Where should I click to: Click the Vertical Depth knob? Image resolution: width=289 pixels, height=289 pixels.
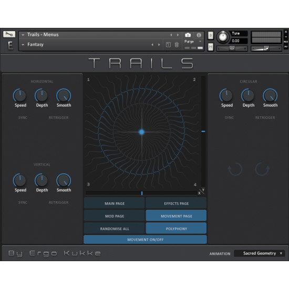tap(42, 180)
